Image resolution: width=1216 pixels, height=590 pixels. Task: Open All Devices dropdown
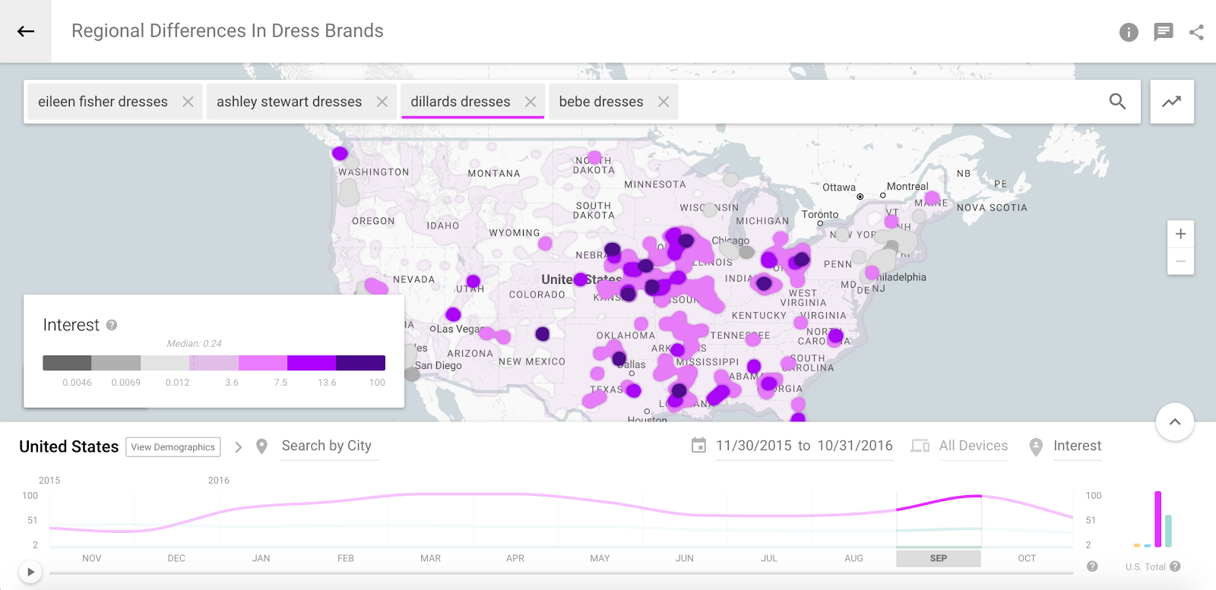pyautogui.click(x=973, y=446)
